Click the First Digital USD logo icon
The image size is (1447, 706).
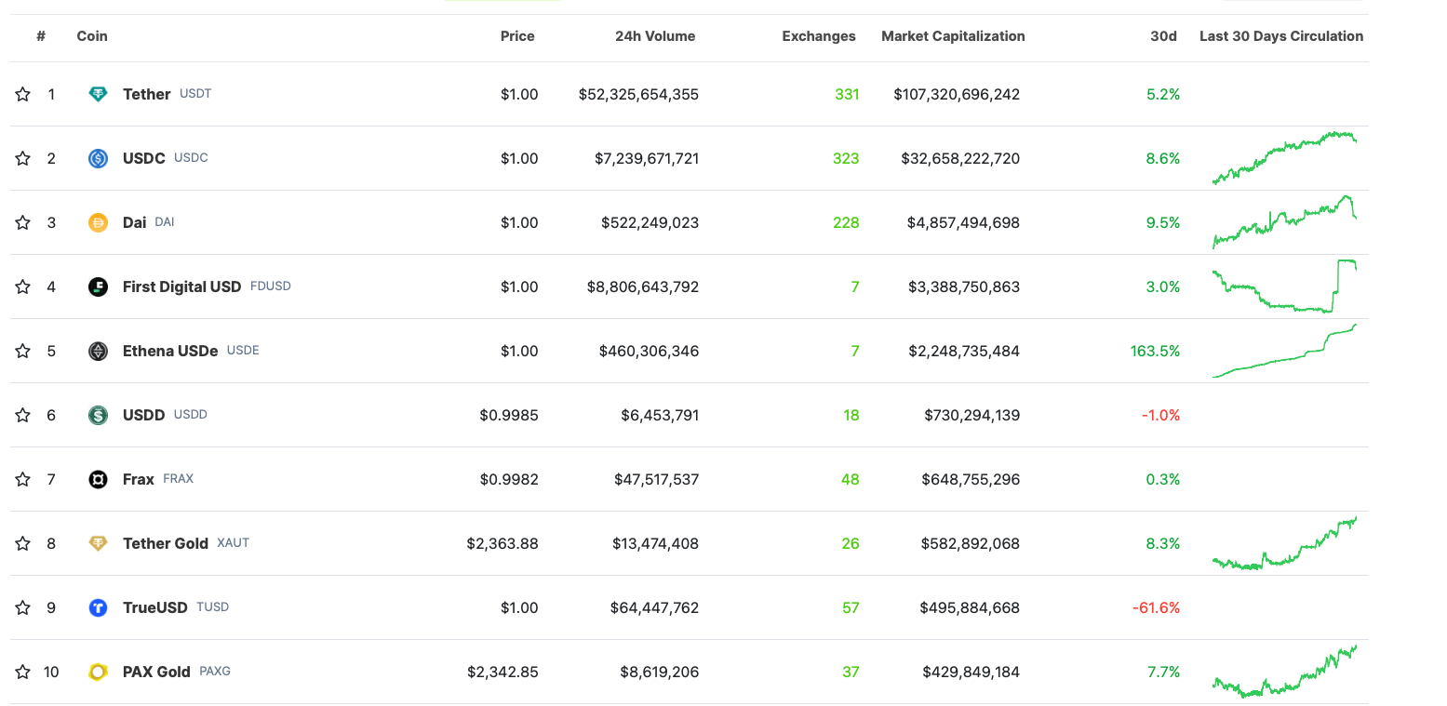pos(98,286)
